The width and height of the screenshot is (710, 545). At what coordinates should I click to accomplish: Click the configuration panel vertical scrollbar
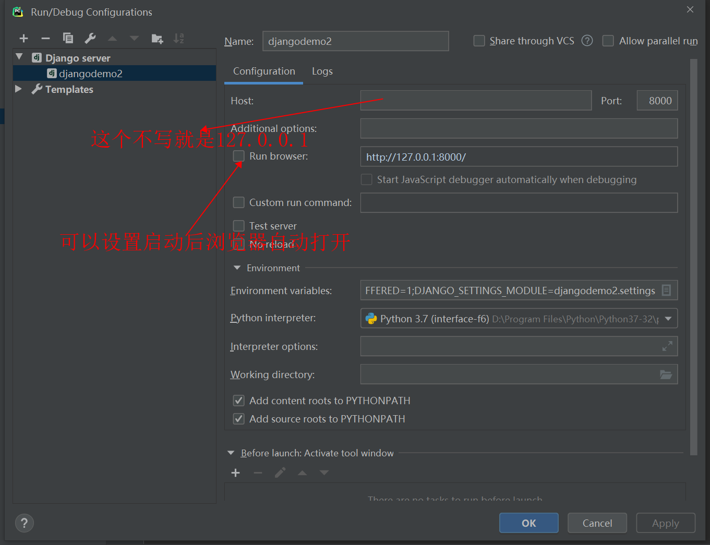693,257
